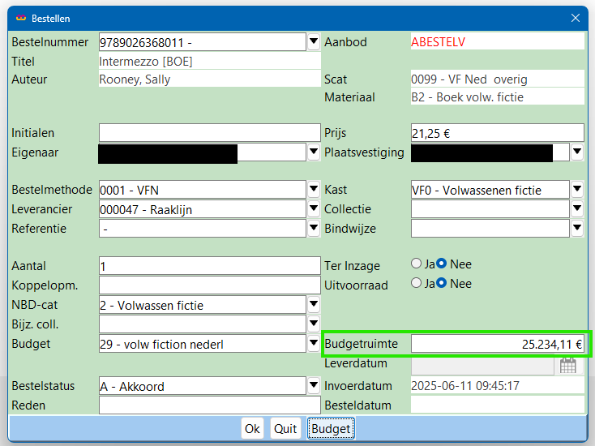Viewport: 595px width, 446px height.
Task: Select Nee for Ter Inzage
Action: [x=442, y=264]
